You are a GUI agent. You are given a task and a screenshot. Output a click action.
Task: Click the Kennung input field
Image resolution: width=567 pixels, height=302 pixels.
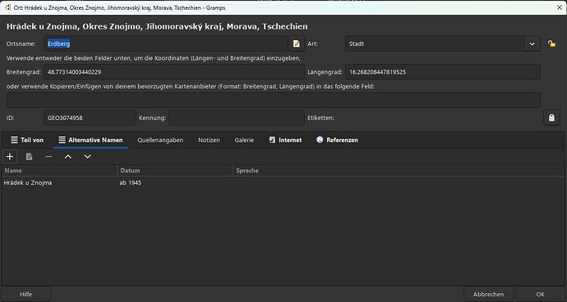coord(237,118)
